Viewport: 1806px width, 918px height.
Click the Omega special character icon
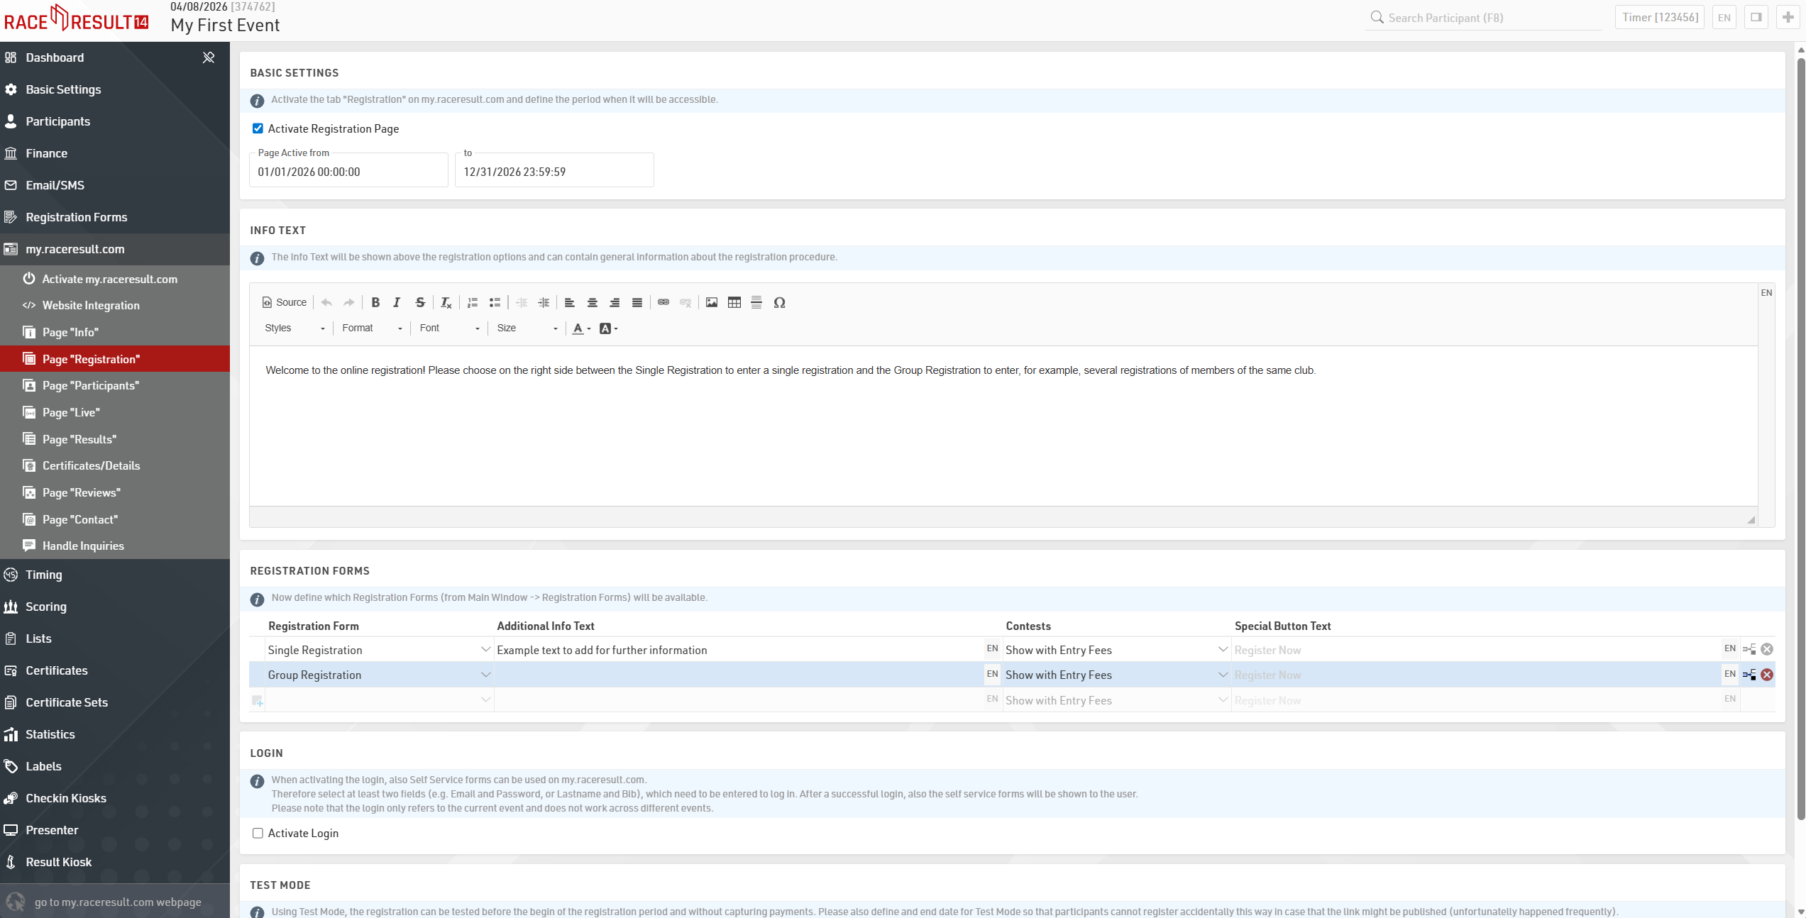point(779,302)
